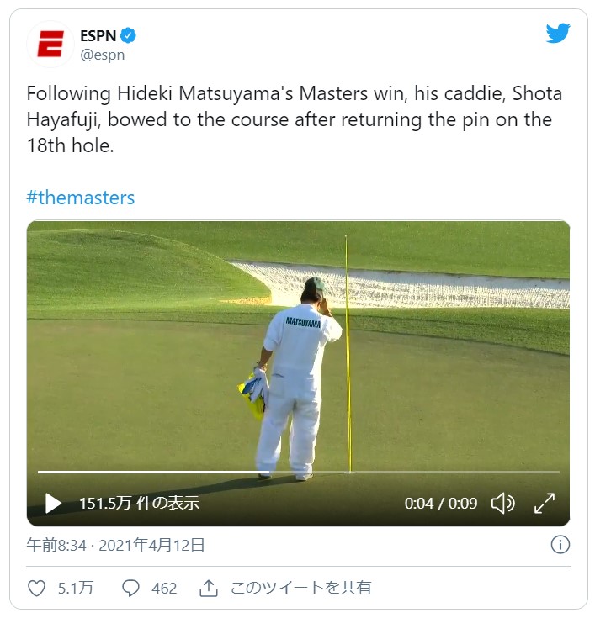Mute the video with the speaker icon
The image size is (595, 618).
coord(502,504)
